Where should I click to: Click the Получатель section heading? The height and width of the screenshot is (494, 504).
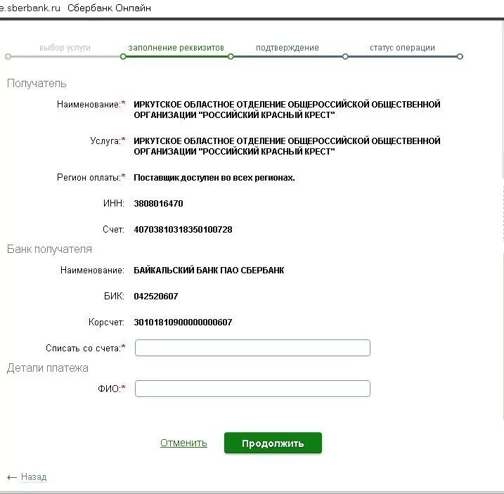pyautogui.click(x=37, y=83)
